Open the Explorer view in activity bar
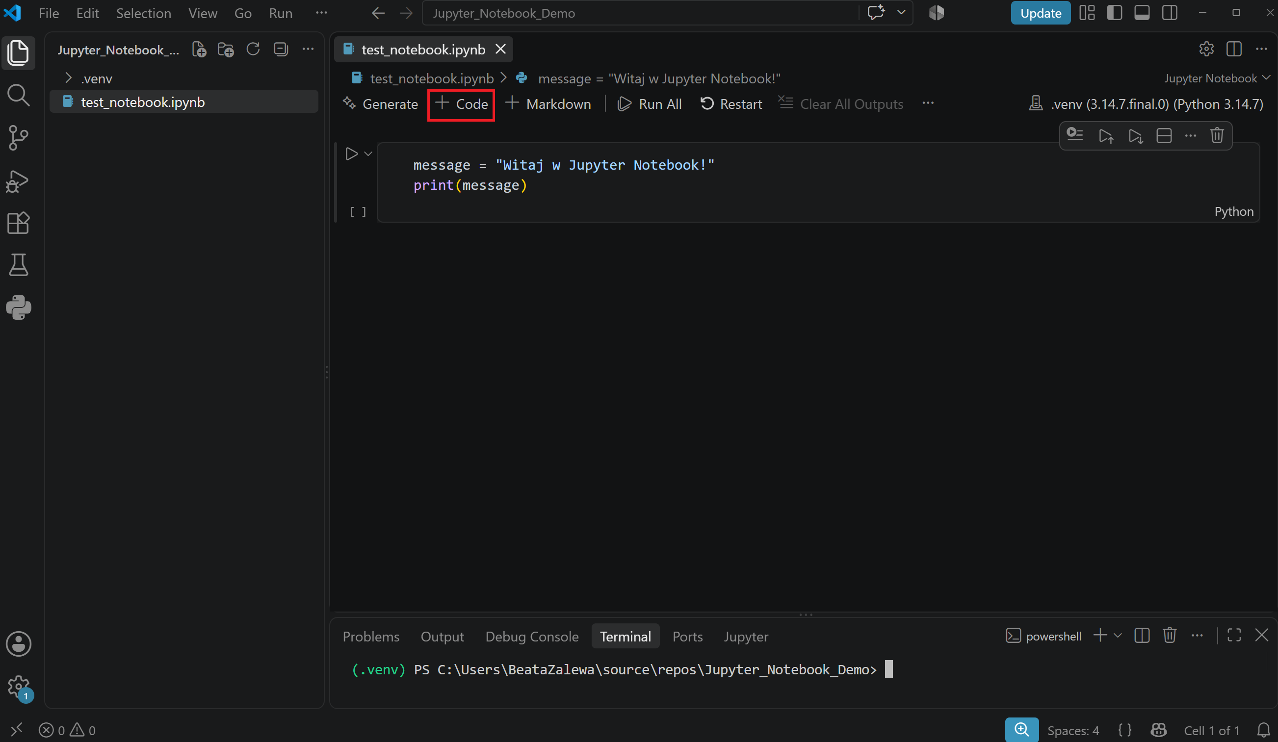Viewport: 1278px width, 742px height. click(18, 52)
